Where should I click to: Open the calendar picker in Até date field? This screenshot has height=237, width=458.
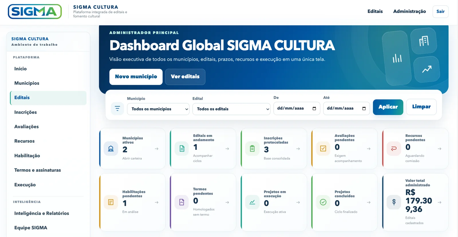364,108
